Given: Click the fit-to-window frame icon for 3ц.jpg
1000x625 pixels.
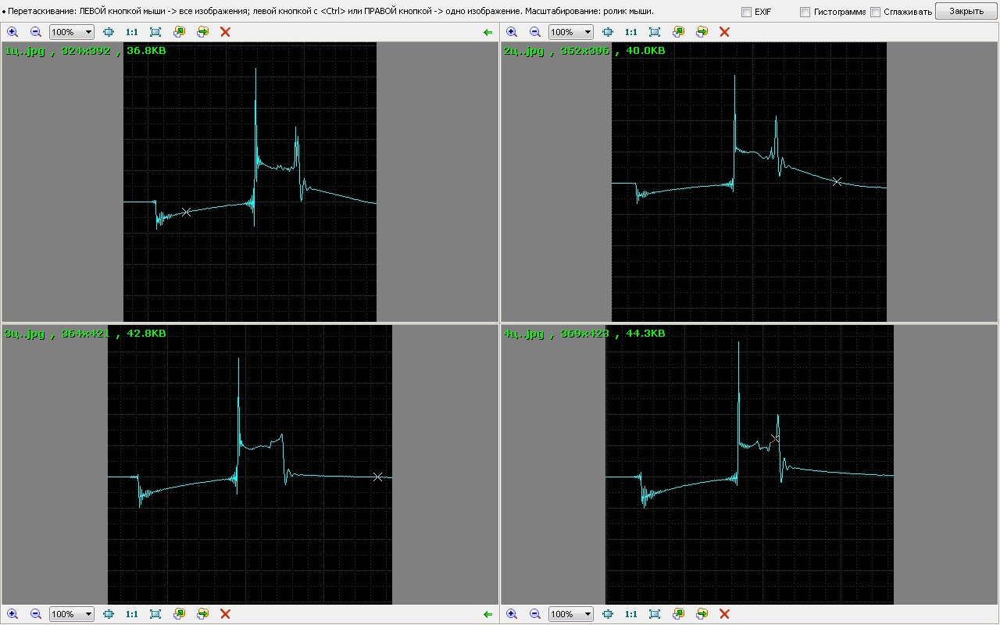Looking at the screenshot, I should pyautogui.click(x=155, y=614).
